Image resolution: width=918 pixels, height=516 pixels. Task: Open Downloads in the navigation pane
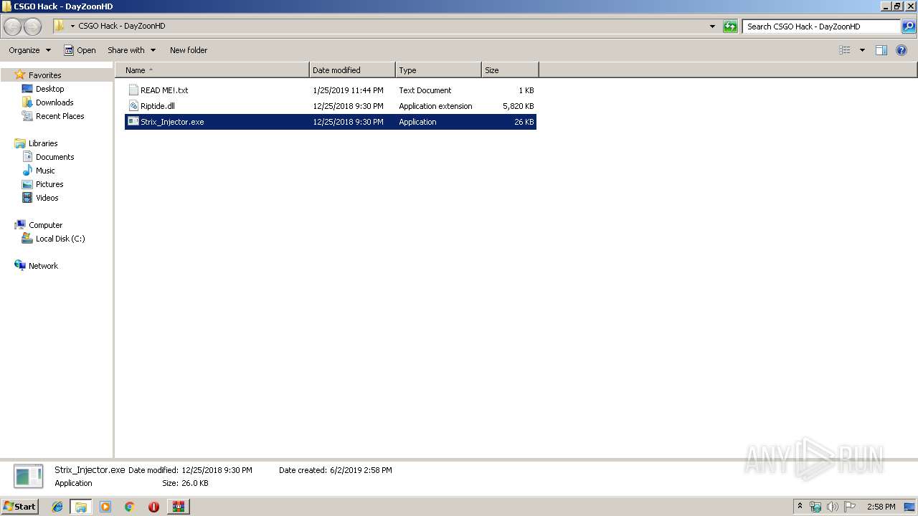click(x=55, y=102)
